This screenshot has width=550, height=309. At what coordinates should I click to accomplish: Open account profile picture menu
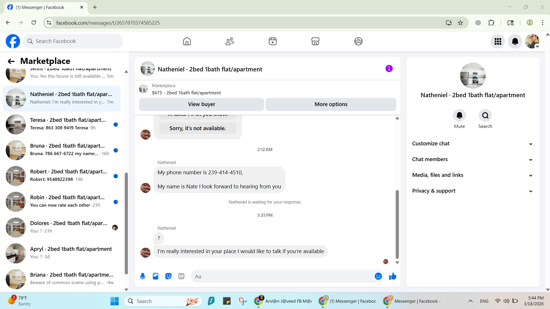pyautogui.click(x=532, y=41)
